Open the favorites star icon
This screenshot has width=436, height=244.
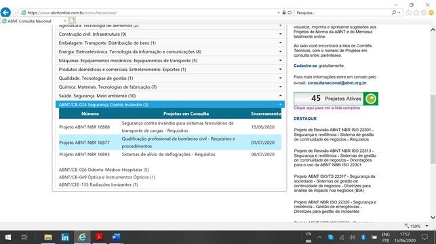tap(416, 13)
